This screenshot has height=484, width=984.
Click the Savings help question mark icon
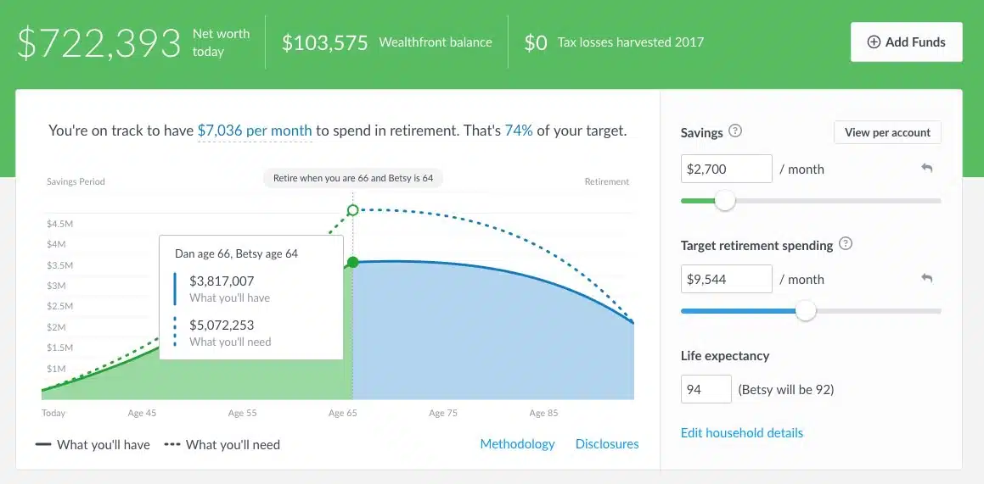[735, 131]
